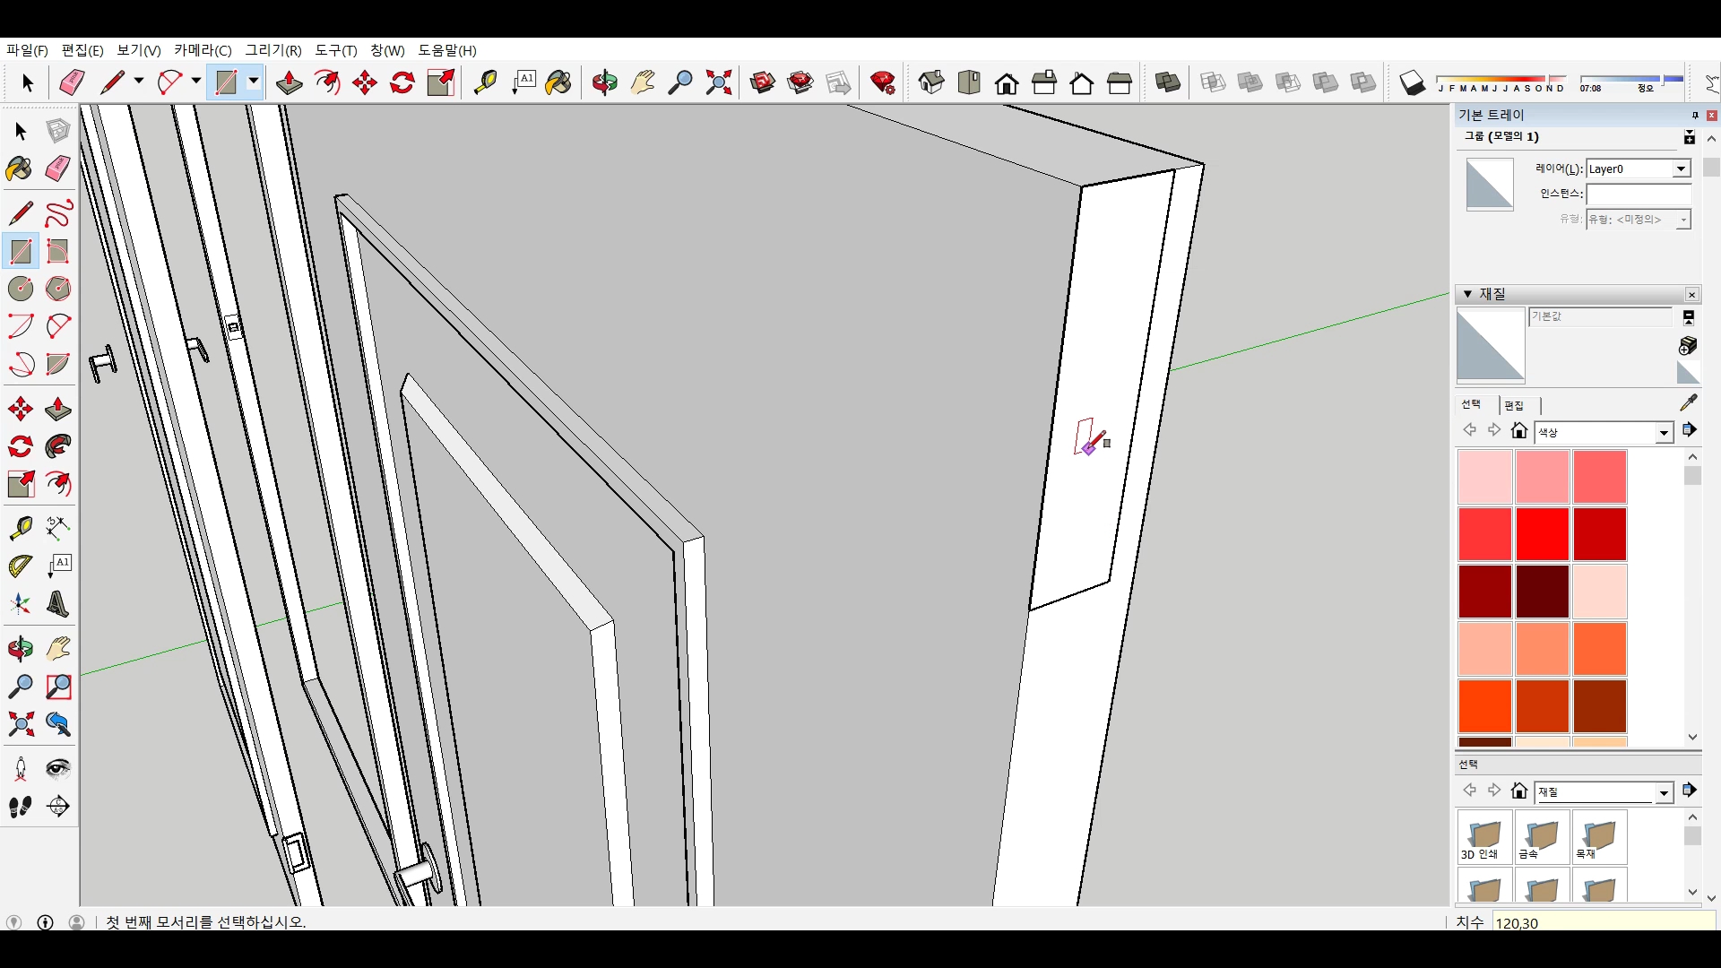Open the Layer0 layer dropdown
The height and width of the screenshot is (968, 1721).
(1681, 169)
